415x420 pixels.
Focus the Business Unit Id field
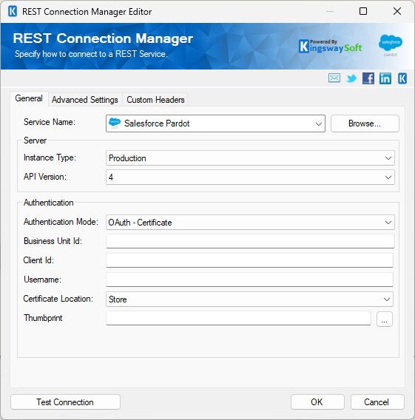[x=250, y=241]
